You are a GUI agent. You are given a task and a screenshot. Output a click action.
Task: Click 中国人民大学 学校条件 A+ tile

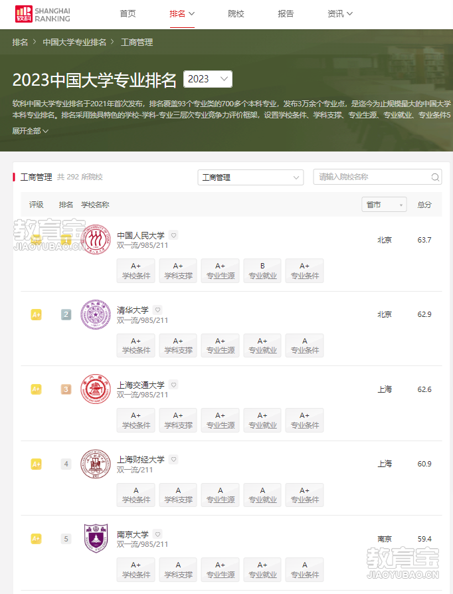coord(136,270)
